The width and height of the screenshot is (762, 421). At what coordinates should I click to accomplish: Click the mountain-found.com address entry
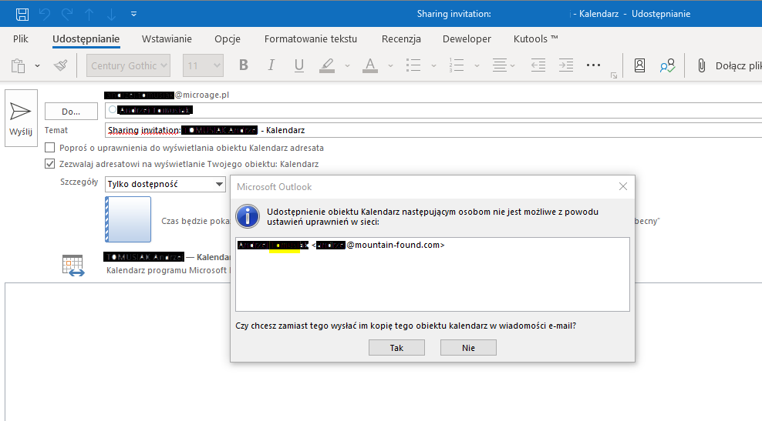coord(341,245)
